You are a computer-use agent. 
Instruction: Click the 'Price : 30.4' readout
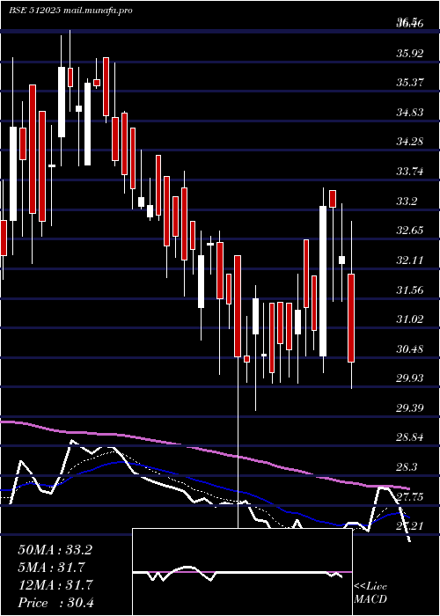point(55,603)
